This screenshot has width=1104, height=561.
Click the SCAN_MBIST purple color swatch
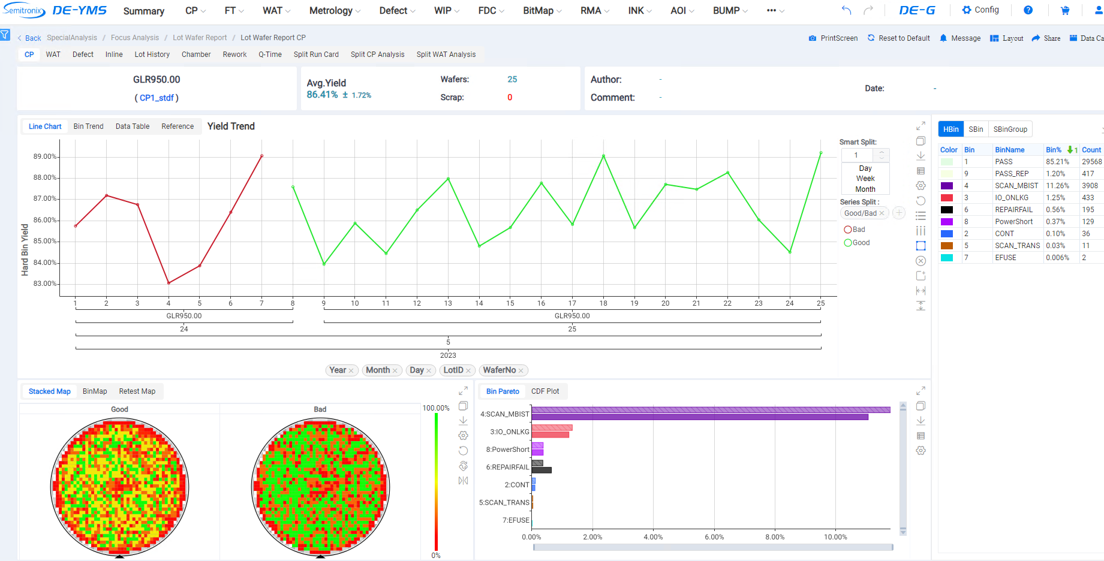(x=947, y=186)
